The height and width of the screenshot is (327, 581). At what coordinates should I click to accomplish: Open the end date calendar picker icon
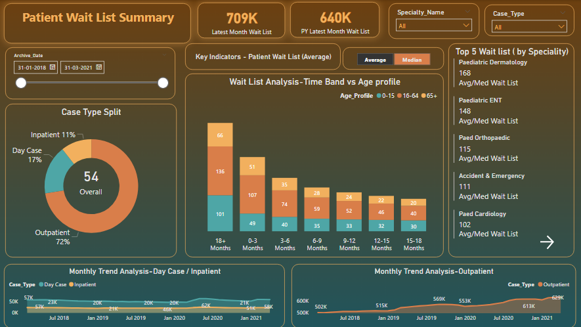click(99, 67)
